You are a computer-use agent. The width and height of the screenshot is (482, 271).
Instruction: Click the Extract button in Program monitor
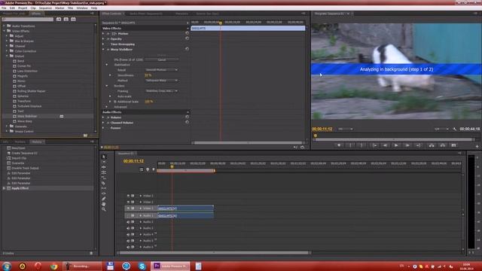tap(443, 145)
